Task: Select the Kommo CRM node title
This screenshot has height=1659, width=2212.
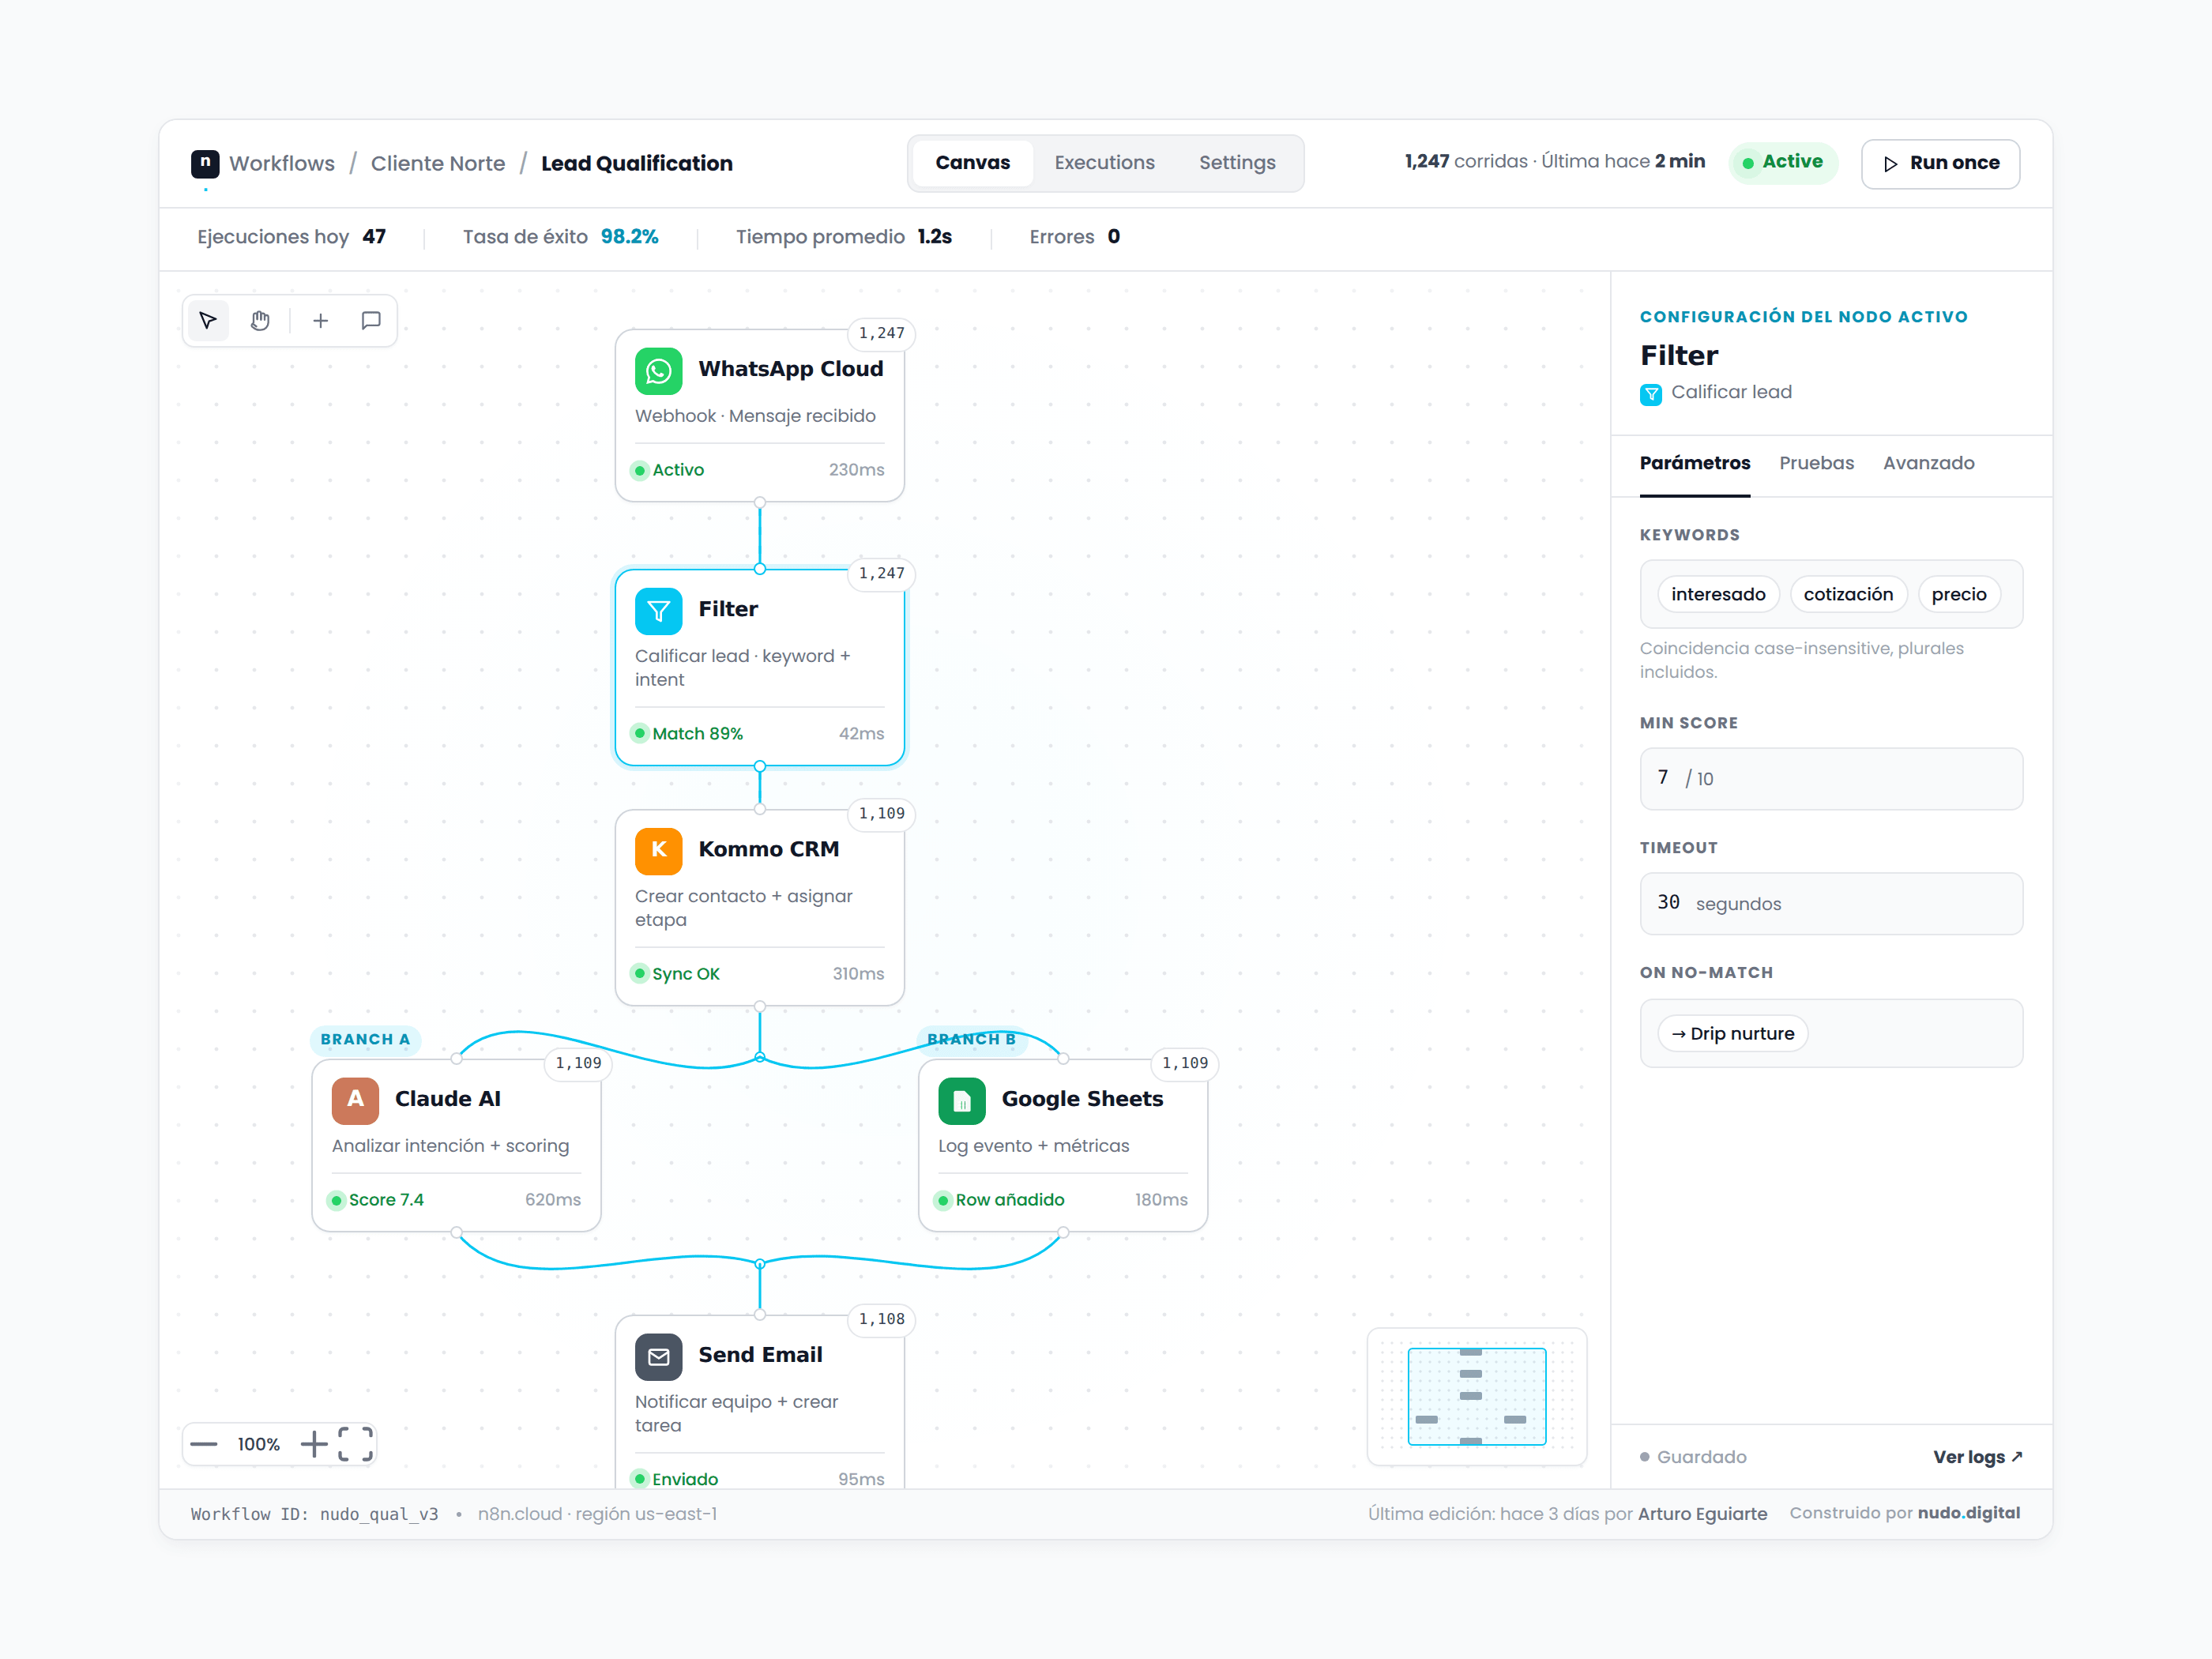Action: 768,849
